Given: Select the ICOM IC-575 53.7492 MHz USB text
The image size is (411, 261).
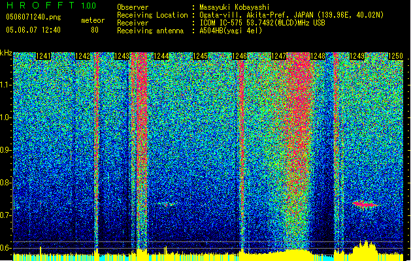Looking at the screenshot, I should tap(262, 23).
